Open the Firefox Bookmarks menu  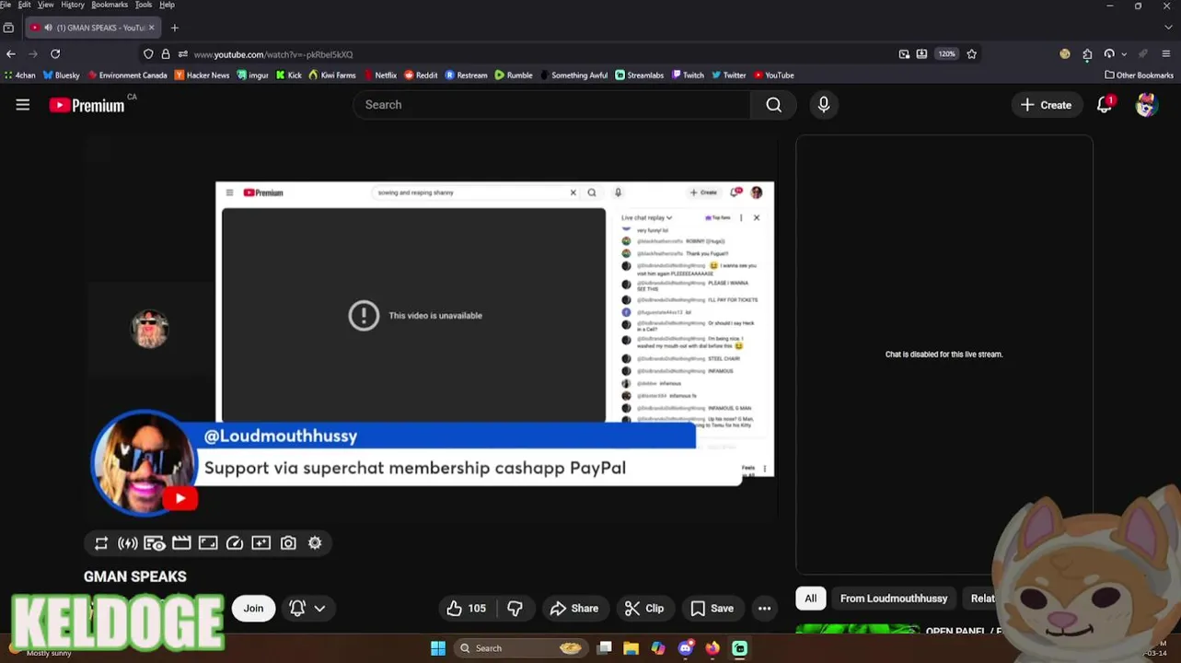[110, 5]
